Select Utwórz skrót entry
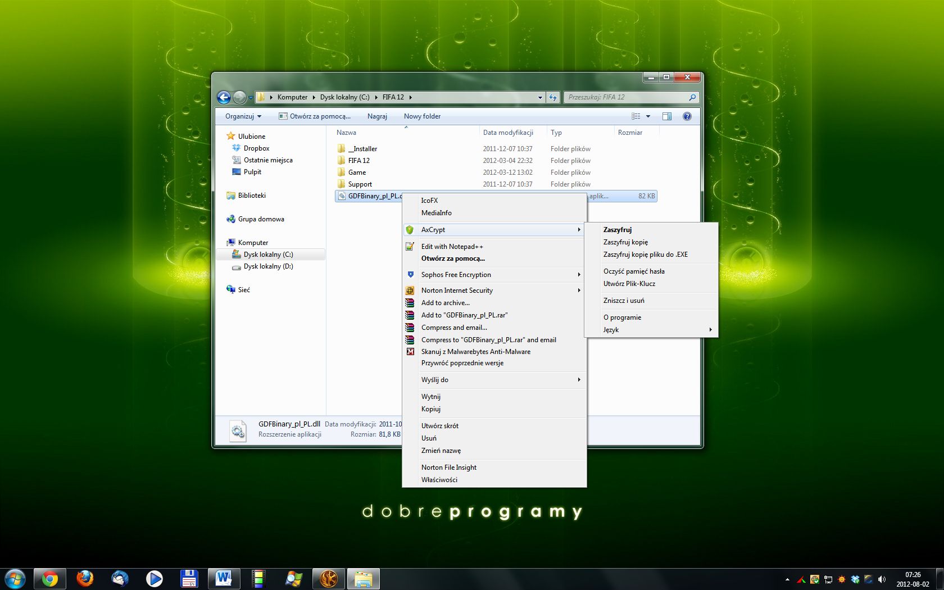 click(493, 425)
